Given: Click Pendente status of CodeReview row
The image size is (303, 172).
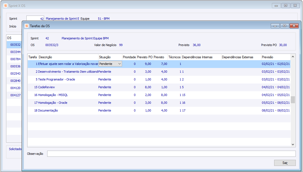Looking at the screenshot, I should point(105,87).
